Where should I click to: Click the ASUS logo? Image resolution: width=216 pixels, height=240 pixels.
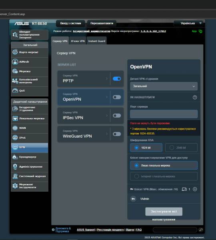(x=22, y=24)
